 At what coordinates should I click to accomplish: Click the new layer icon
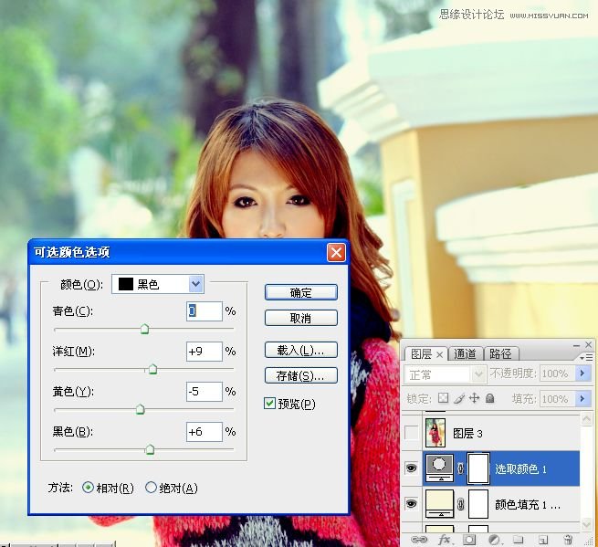tap(543, 540)
